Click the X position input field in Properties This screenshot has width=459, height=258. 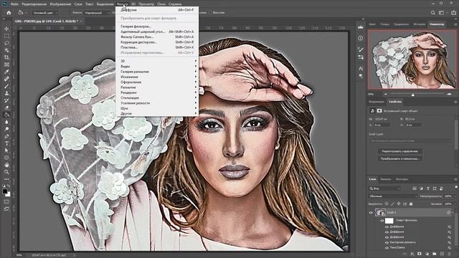[x=382, y=125]
